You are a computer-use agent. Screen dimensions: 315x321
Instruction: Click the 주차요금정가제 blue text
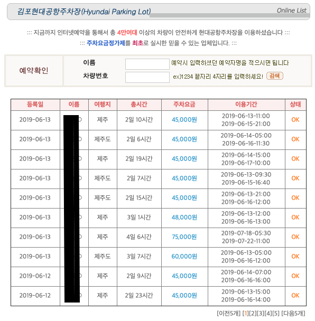click(106, 43)
